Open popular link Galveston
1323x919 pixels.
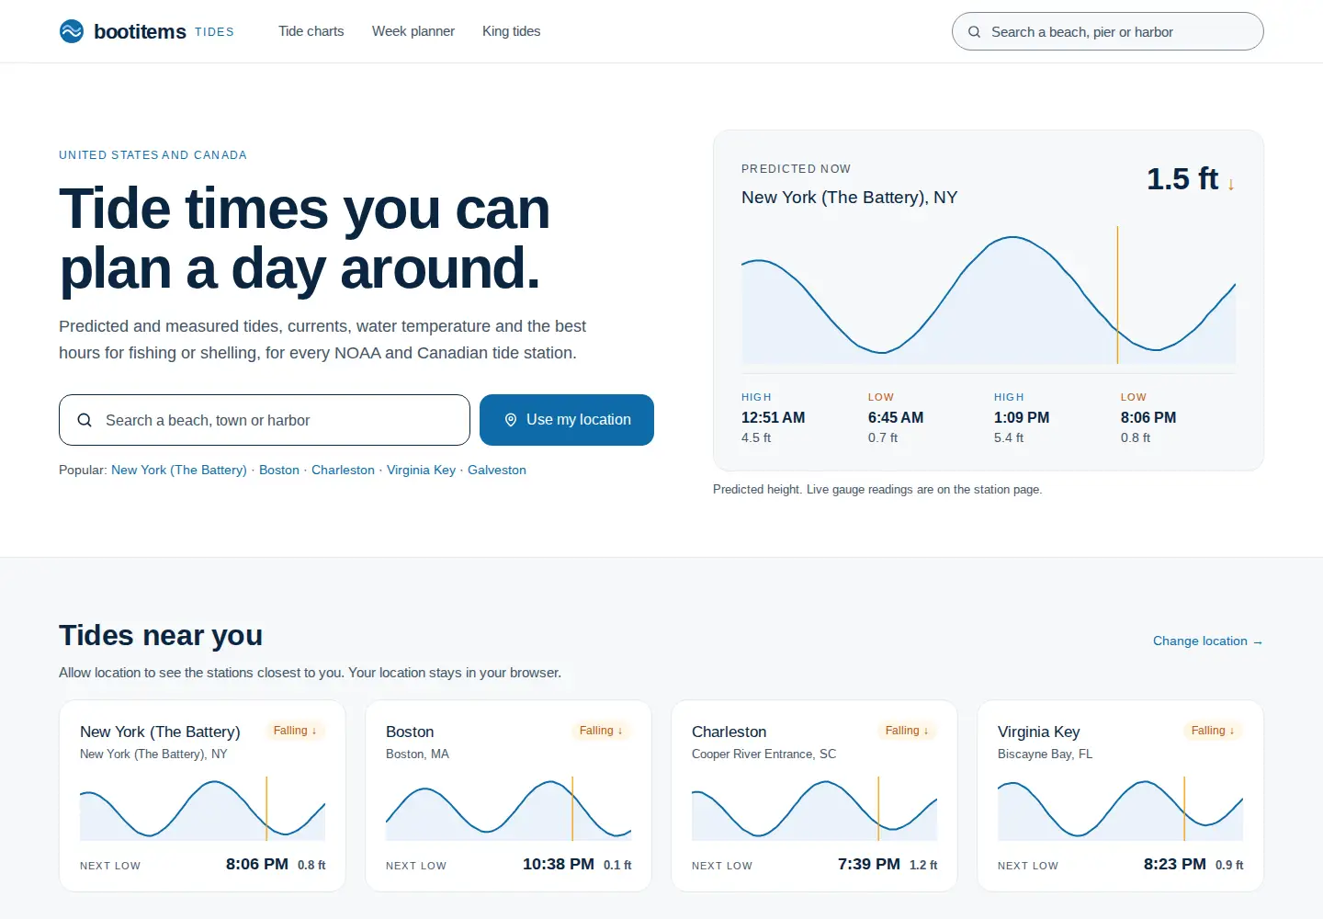497,470
